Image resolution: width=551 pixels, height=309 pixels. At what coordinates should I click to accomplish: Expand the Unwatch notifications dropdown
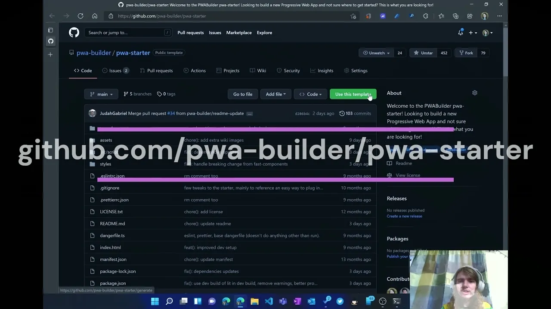tap(376, 53)
